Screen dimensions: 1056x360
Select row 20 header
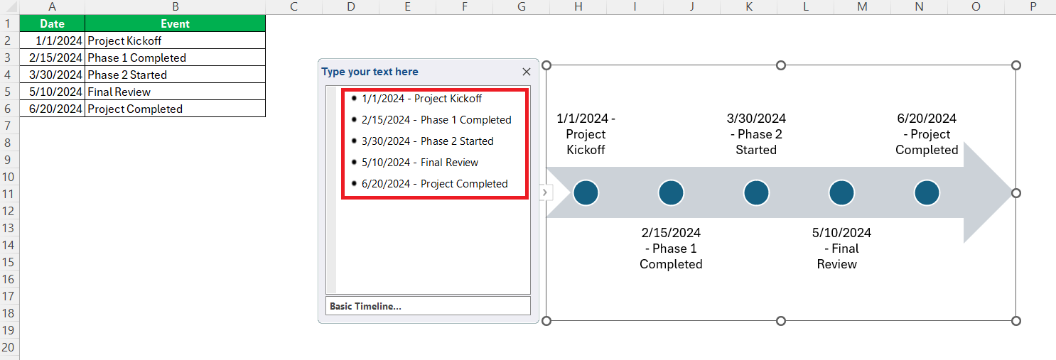pyautogui.click(x=9, y=347)
